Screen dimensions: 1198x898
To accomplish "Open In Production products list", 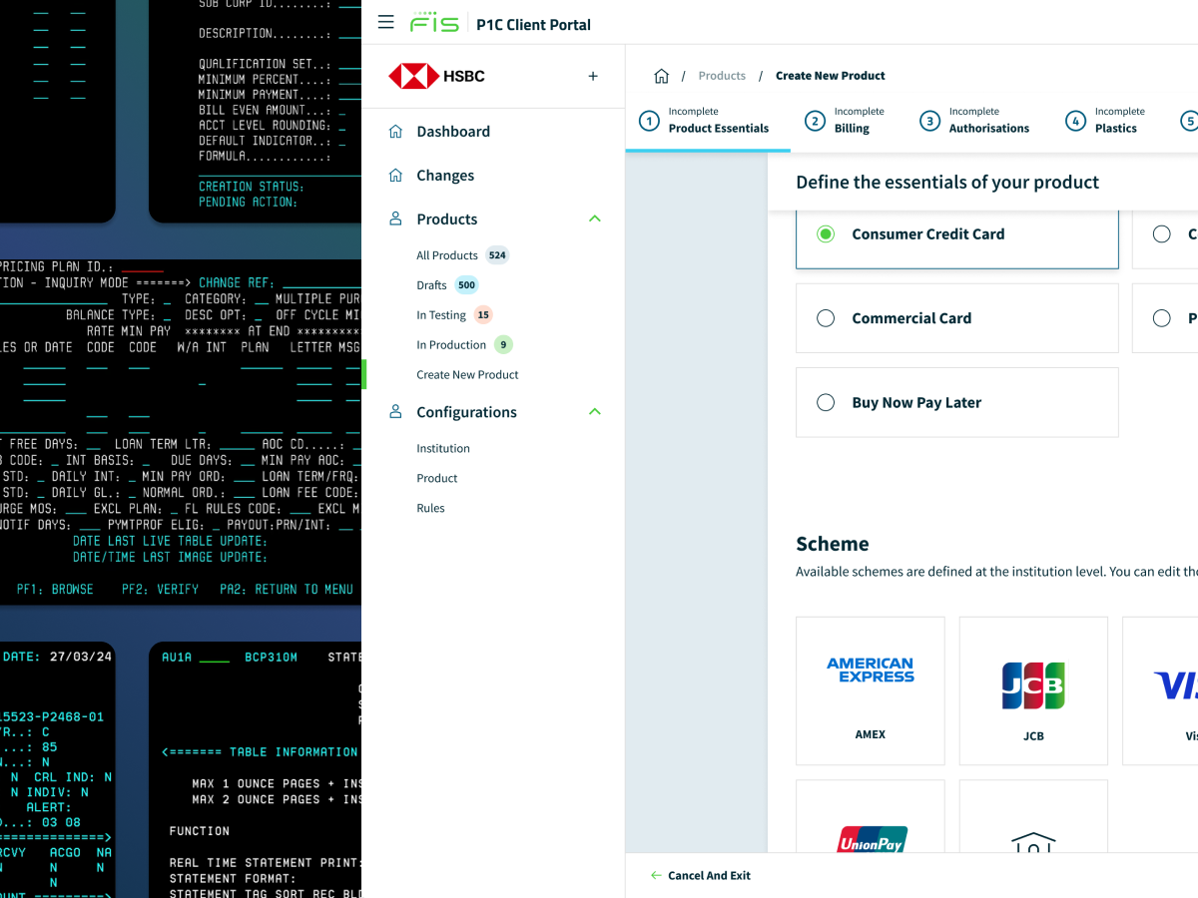I will click(451, 345).
